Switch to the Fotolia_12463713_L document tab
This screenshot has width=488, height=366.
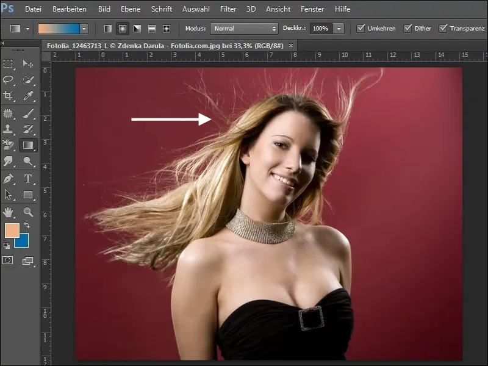click(x=165, y=46)
